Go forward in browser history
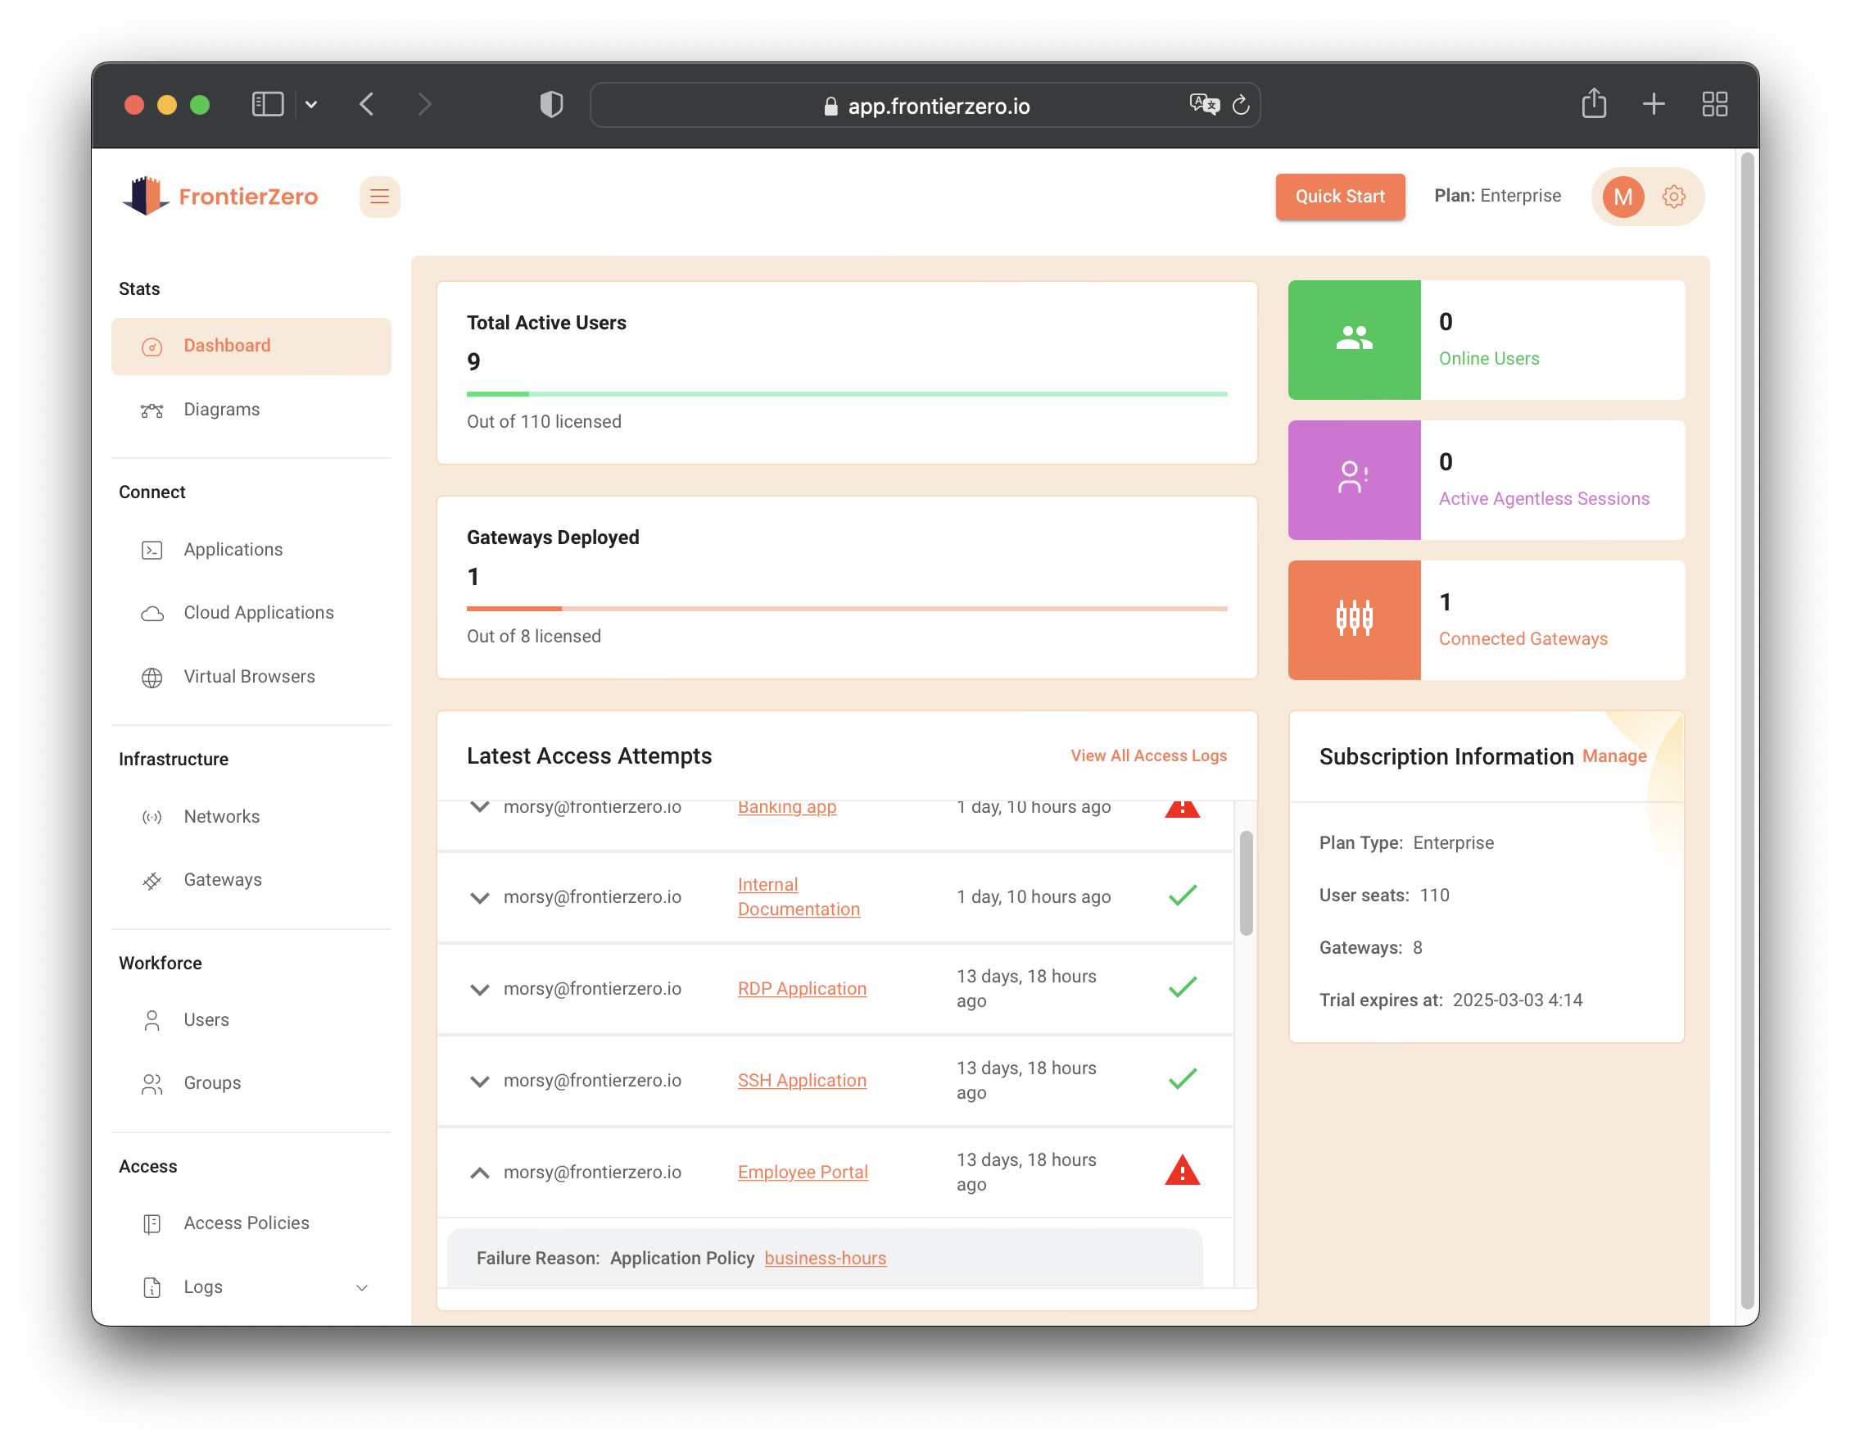 (x=424, y=104)
